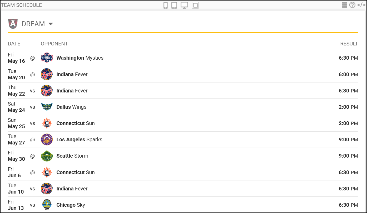Click 6:30 PM time for Sky game
Viewport: 367px width, 213px height.
pyautogui.click(x=348, y=205)
